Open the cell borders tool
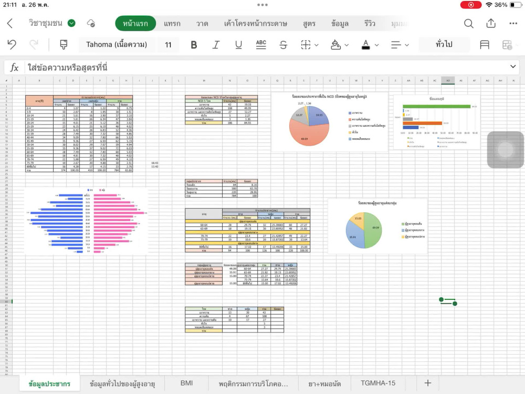This screenshot has height=394, width=525. coord(306,45)
